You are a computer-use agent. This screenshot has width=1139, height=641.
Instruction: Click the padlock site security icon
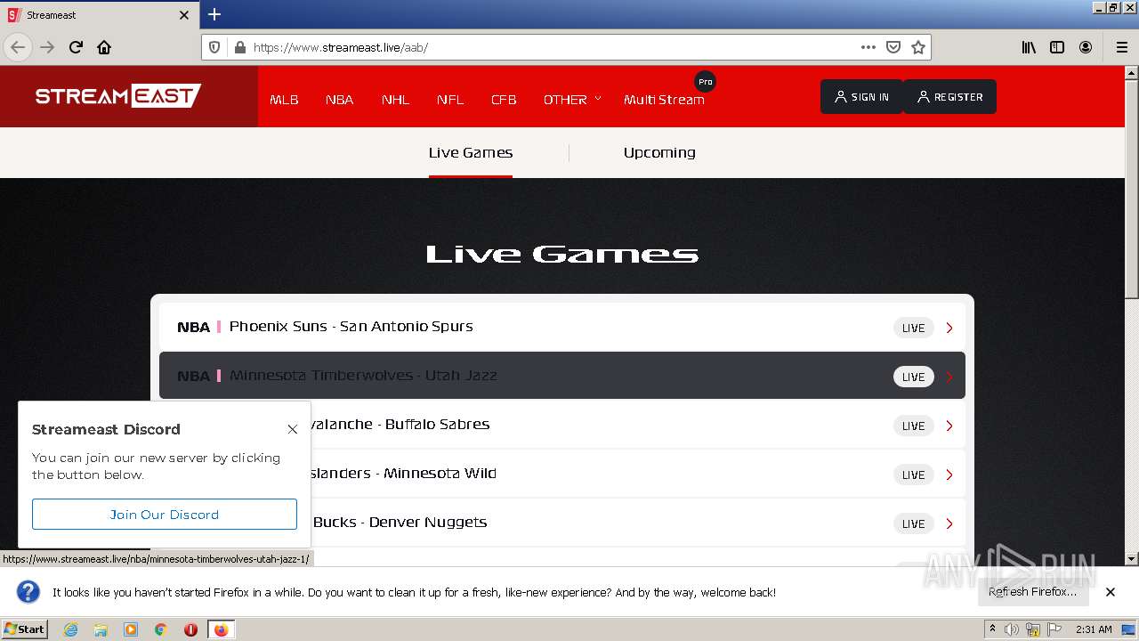238,47
